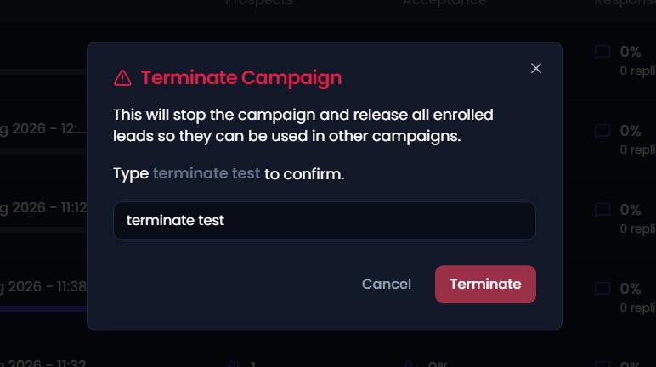
Task: Open the campaign dated 2026 - 11:32
Action: click(x=43, y=363)
